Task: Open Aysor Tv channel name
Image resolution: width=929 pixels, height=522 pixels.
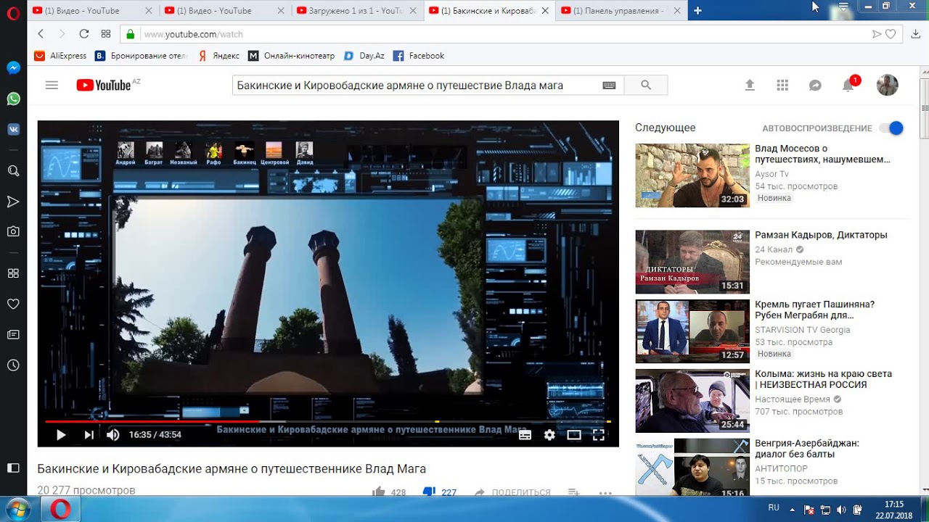Action: pos(772,174)
